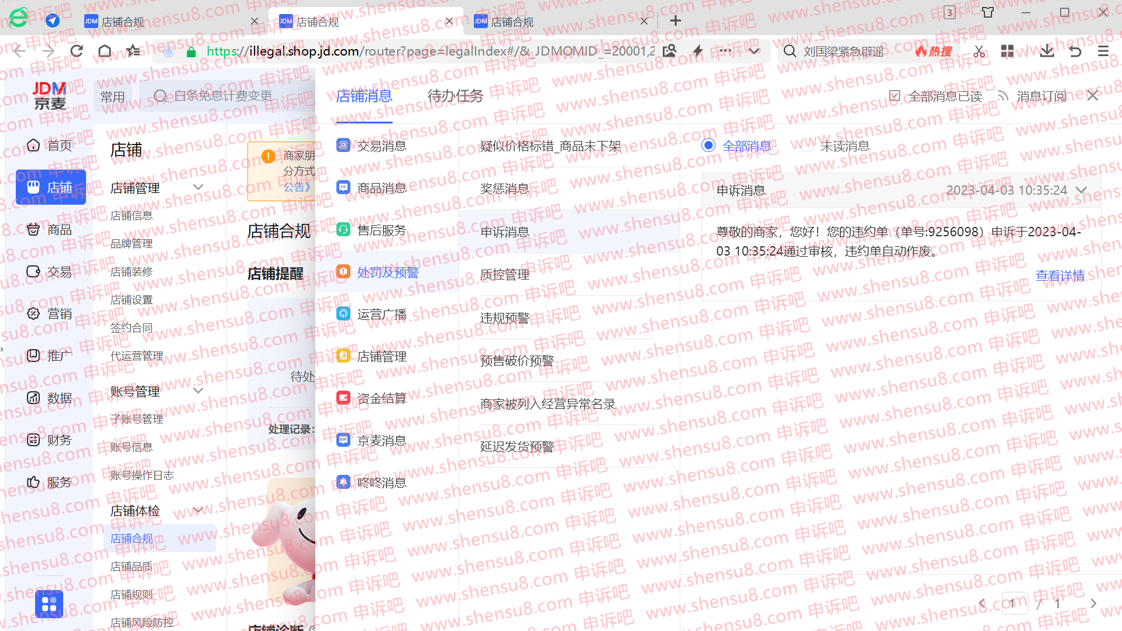Open 店铺信息 in store menu

[x=131, y=215]
